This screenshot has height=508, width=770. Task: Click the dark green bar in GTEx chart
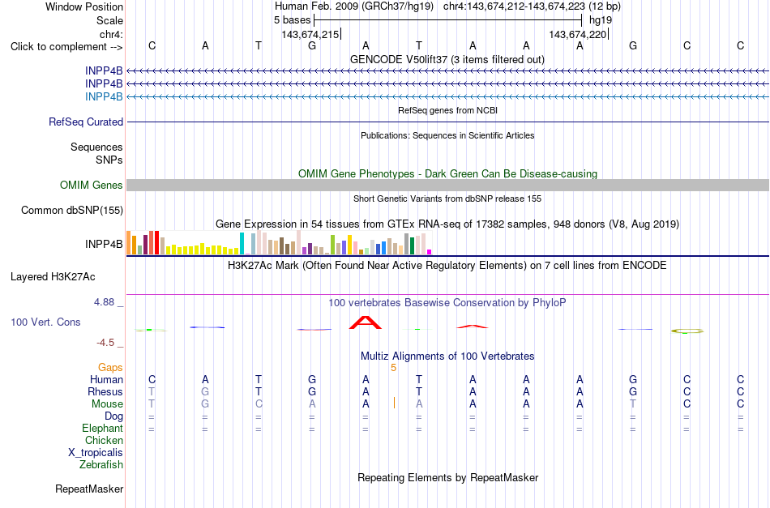tap(412, 246)
